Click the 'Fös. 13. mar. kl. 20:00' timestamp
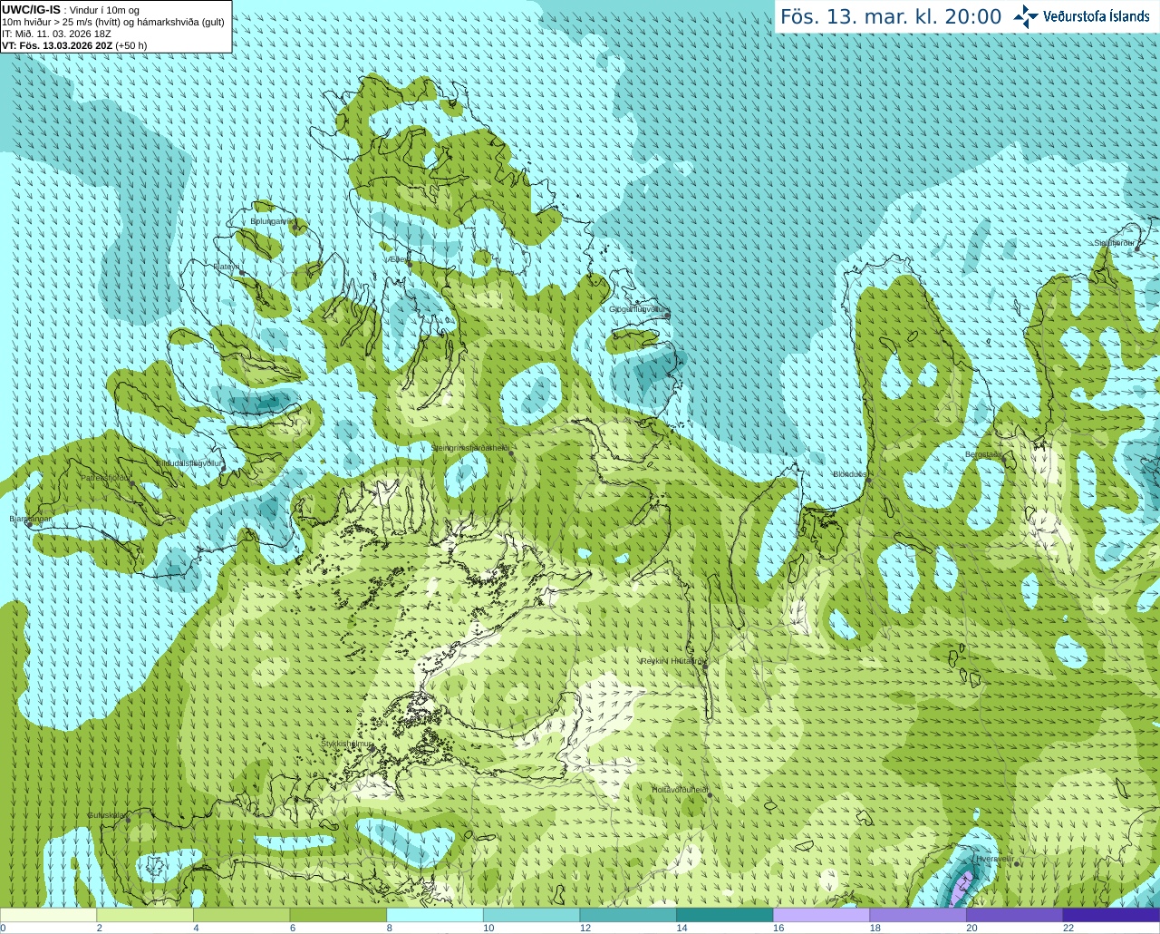The width and height of the screenshot is (1160, 934). (891, 17)
